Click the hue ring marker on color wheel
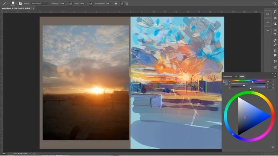The image size is (278, 156). [233, 134]
